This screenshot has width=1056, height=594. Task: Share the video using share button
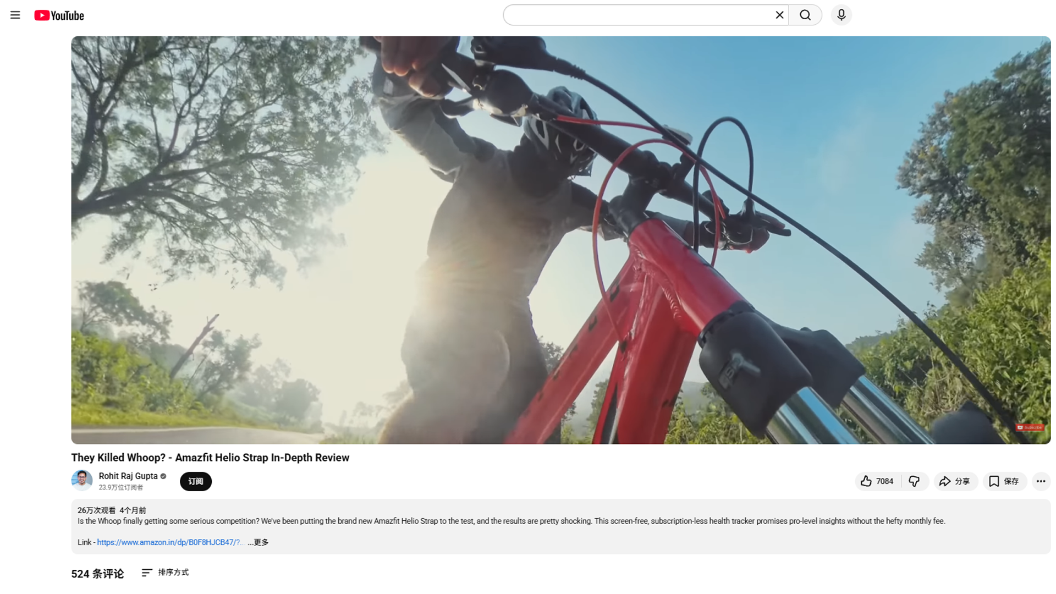(955, 481)
